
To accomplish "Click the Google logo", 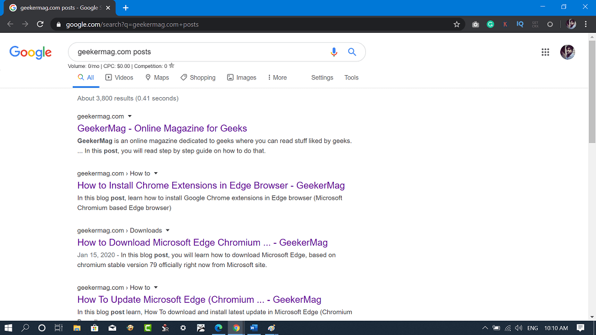I will click(30, 52).
